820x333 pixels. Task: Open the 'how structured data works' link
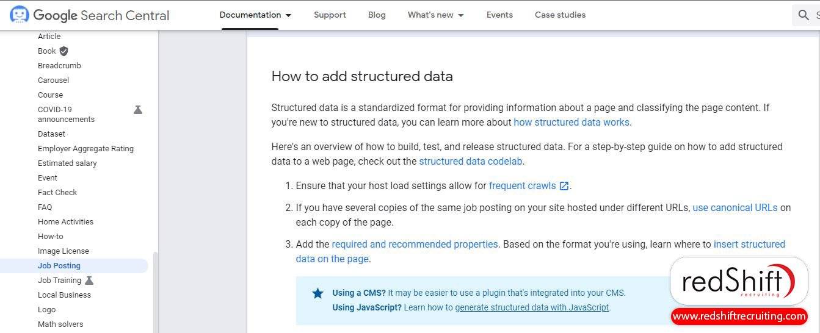(571, 122)
